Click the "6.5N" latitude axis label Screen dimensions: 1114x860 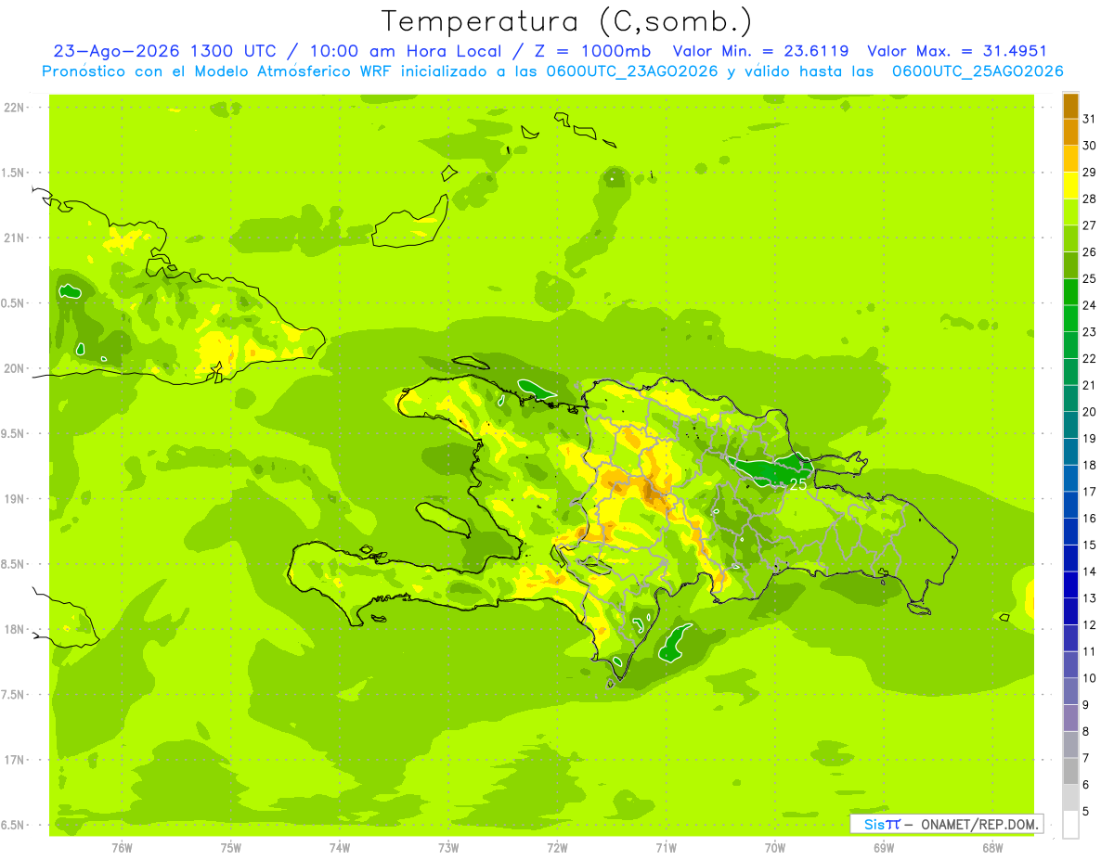point(13,825)
